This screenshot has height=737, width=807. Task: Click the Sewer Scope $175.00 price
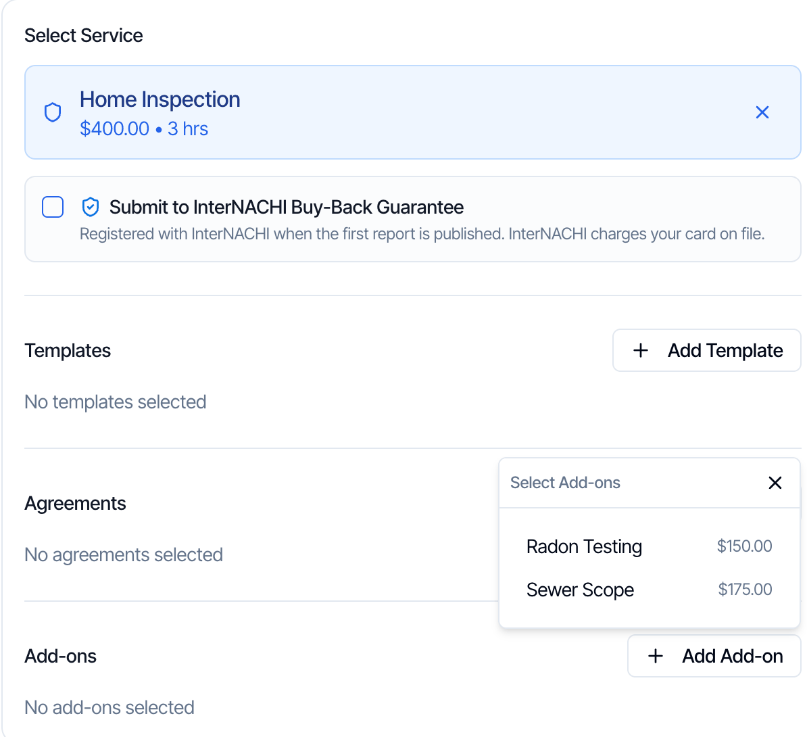(745, 589)
